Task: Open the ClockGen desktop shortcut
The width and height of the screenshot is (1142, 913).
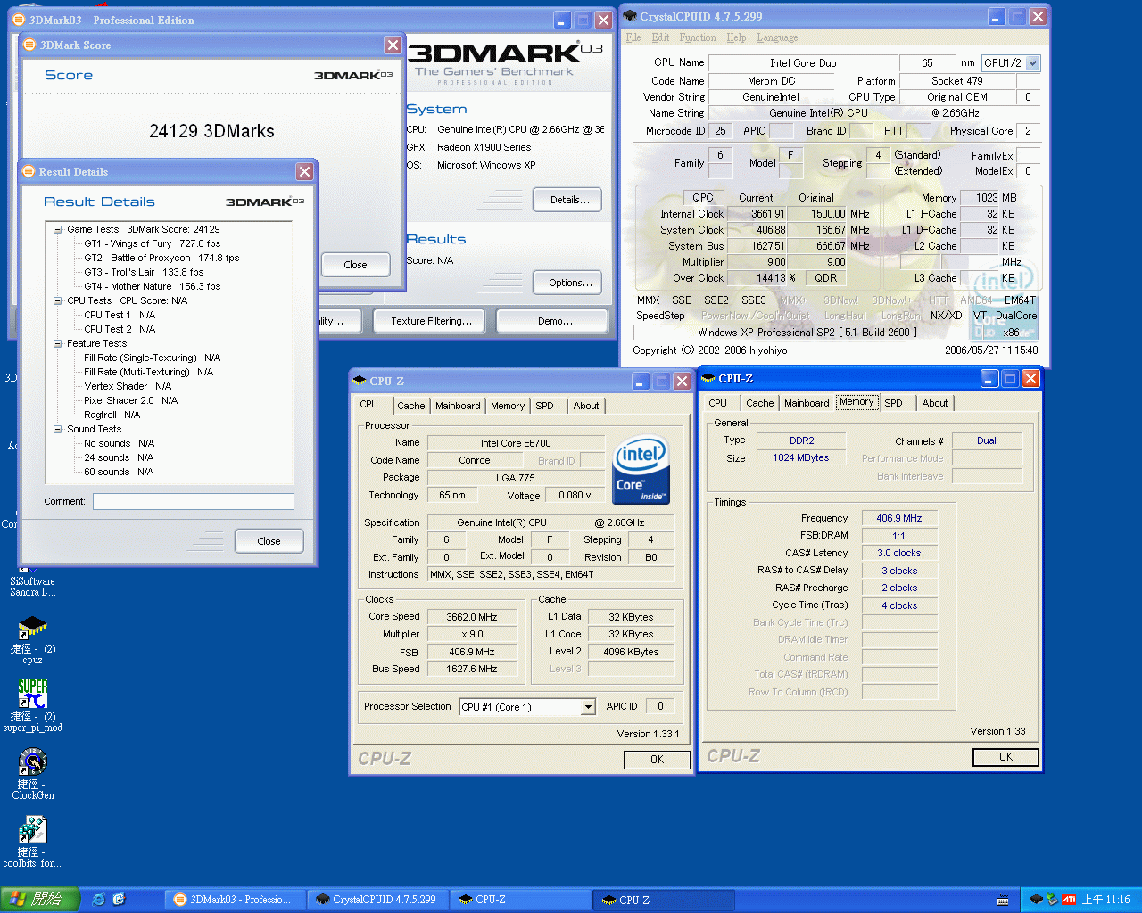Action: (32, 773)
